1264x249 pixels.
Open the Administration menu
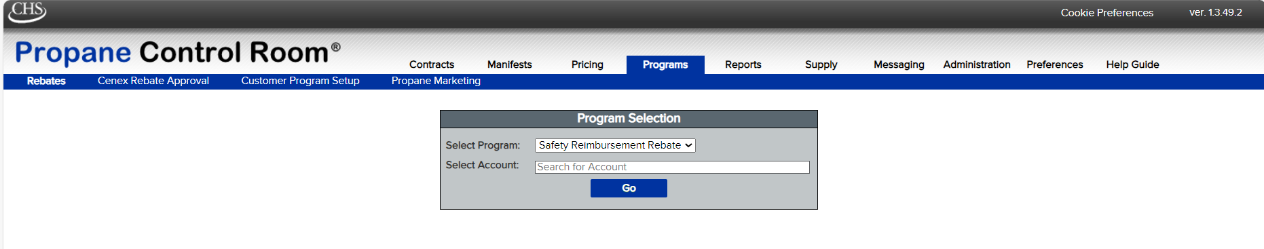coord(977,64)
